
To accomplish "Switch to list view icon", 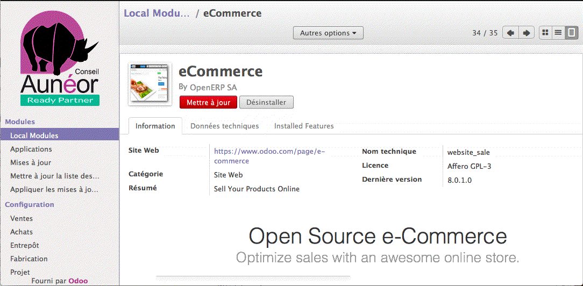I will click(558, 33).
